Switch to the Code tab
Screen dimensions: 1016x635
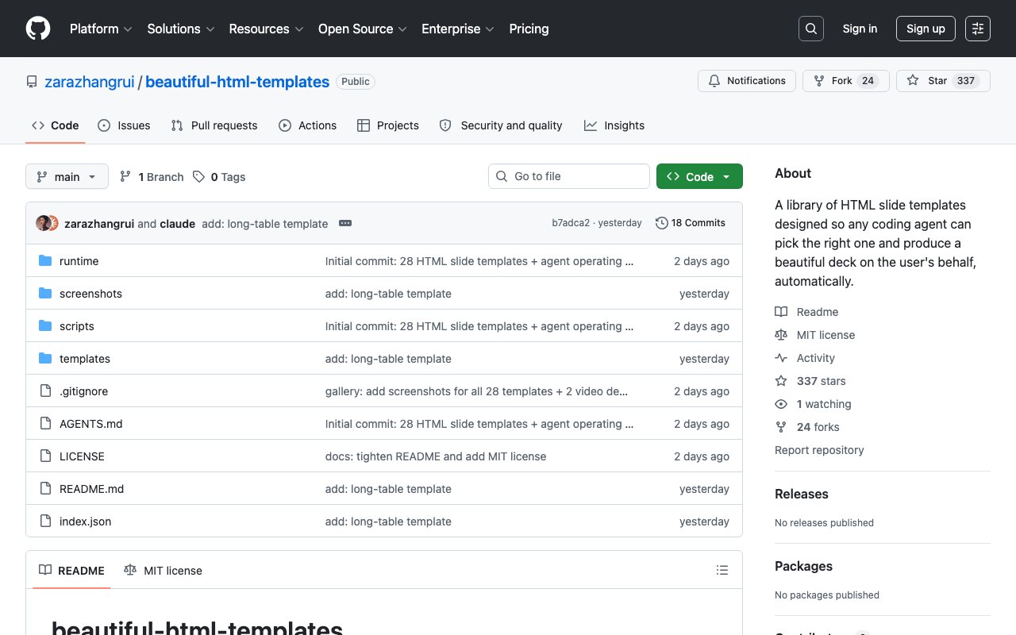pyautogui.click(x=56, y=125)
